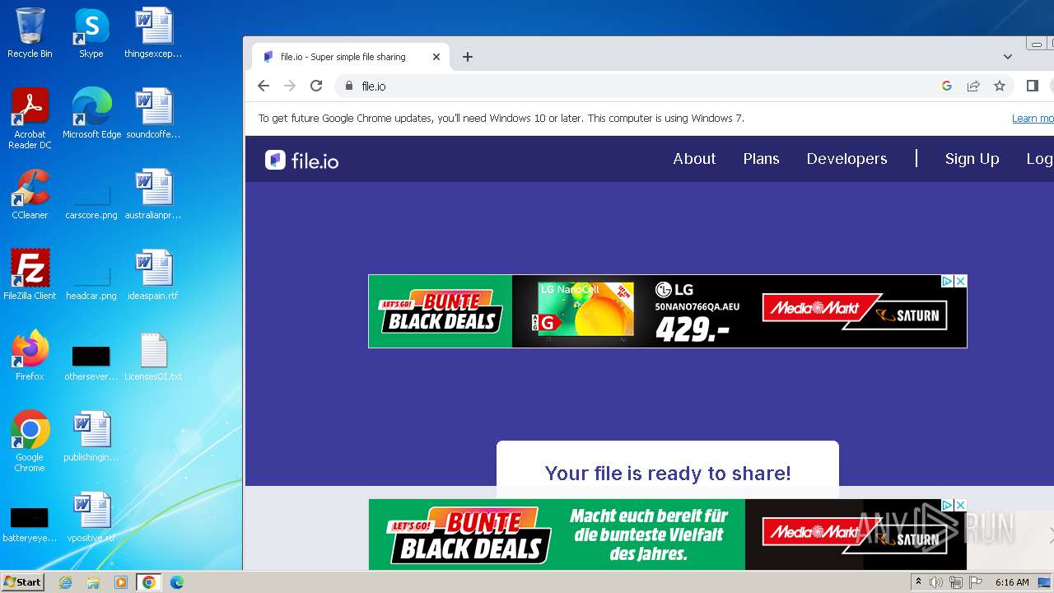Click Sign Up in the navigation
Image resolution: width=1054 pixels, height=593 pixels.
(x=972, y=159)
